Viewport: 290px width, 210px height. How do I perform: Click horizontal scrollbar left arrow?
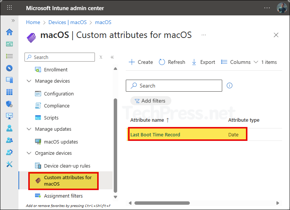(130, 203)
